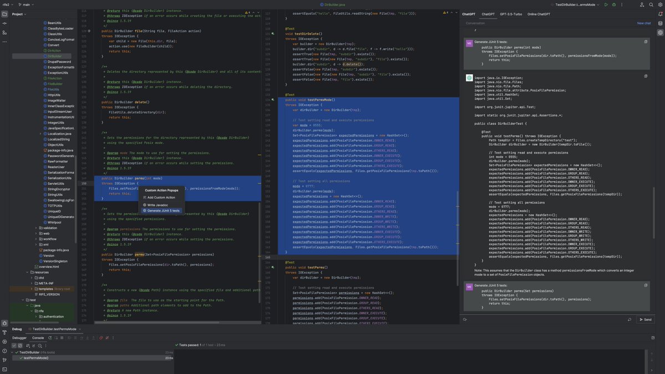Toggle Show Ignored tests button
665x374 pixels.
[x=20, y=345]
